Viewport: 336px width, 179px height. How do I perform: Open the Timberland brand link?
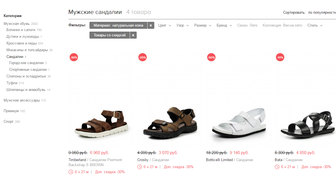tap(77, 160)
